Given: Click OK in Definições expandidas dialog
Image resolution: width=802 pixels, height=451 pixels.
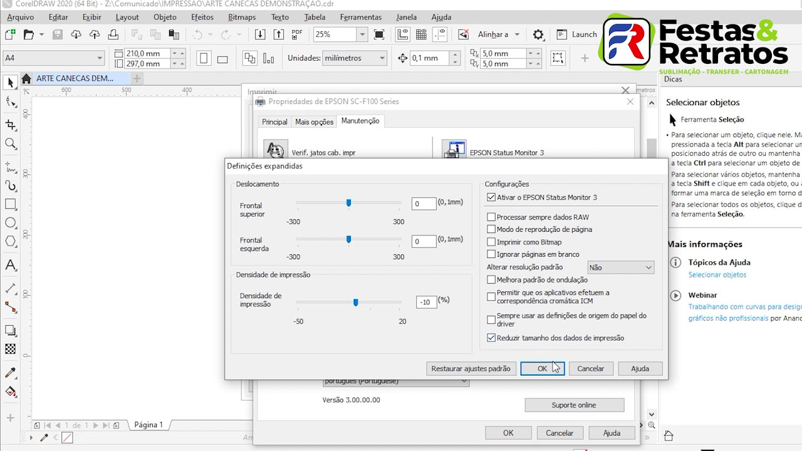Looking at the screenshot, I should point(542,368).
